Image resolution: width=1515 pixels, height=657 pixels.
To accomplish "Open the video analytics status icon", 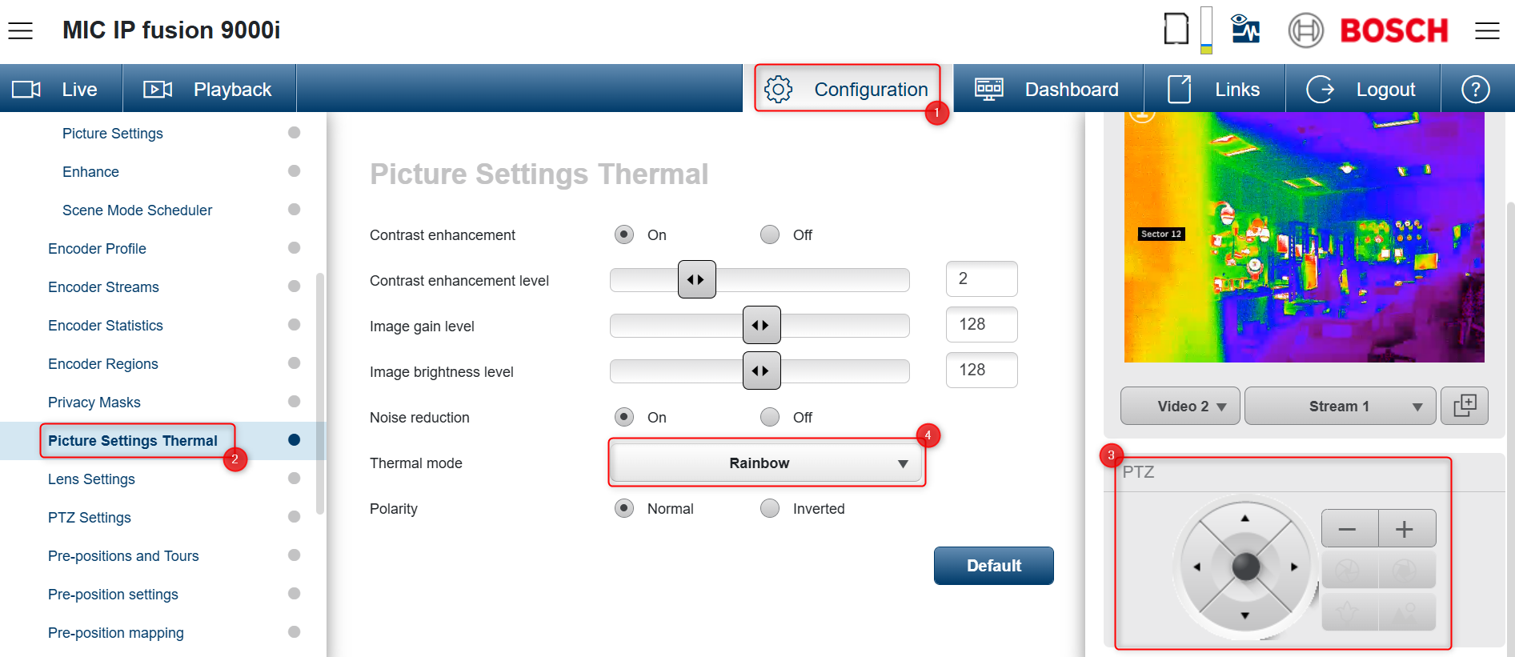I will tap(1245, 30).
